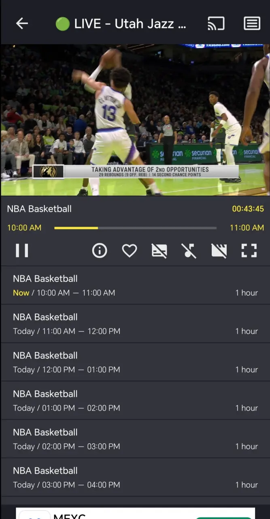Select the 01:00 PM — 02:00 PM program

tap(135, 401)
